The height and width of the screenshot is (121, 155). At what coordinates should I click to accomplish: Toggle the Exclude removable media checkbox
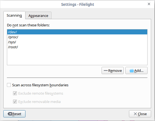point(15,102)
